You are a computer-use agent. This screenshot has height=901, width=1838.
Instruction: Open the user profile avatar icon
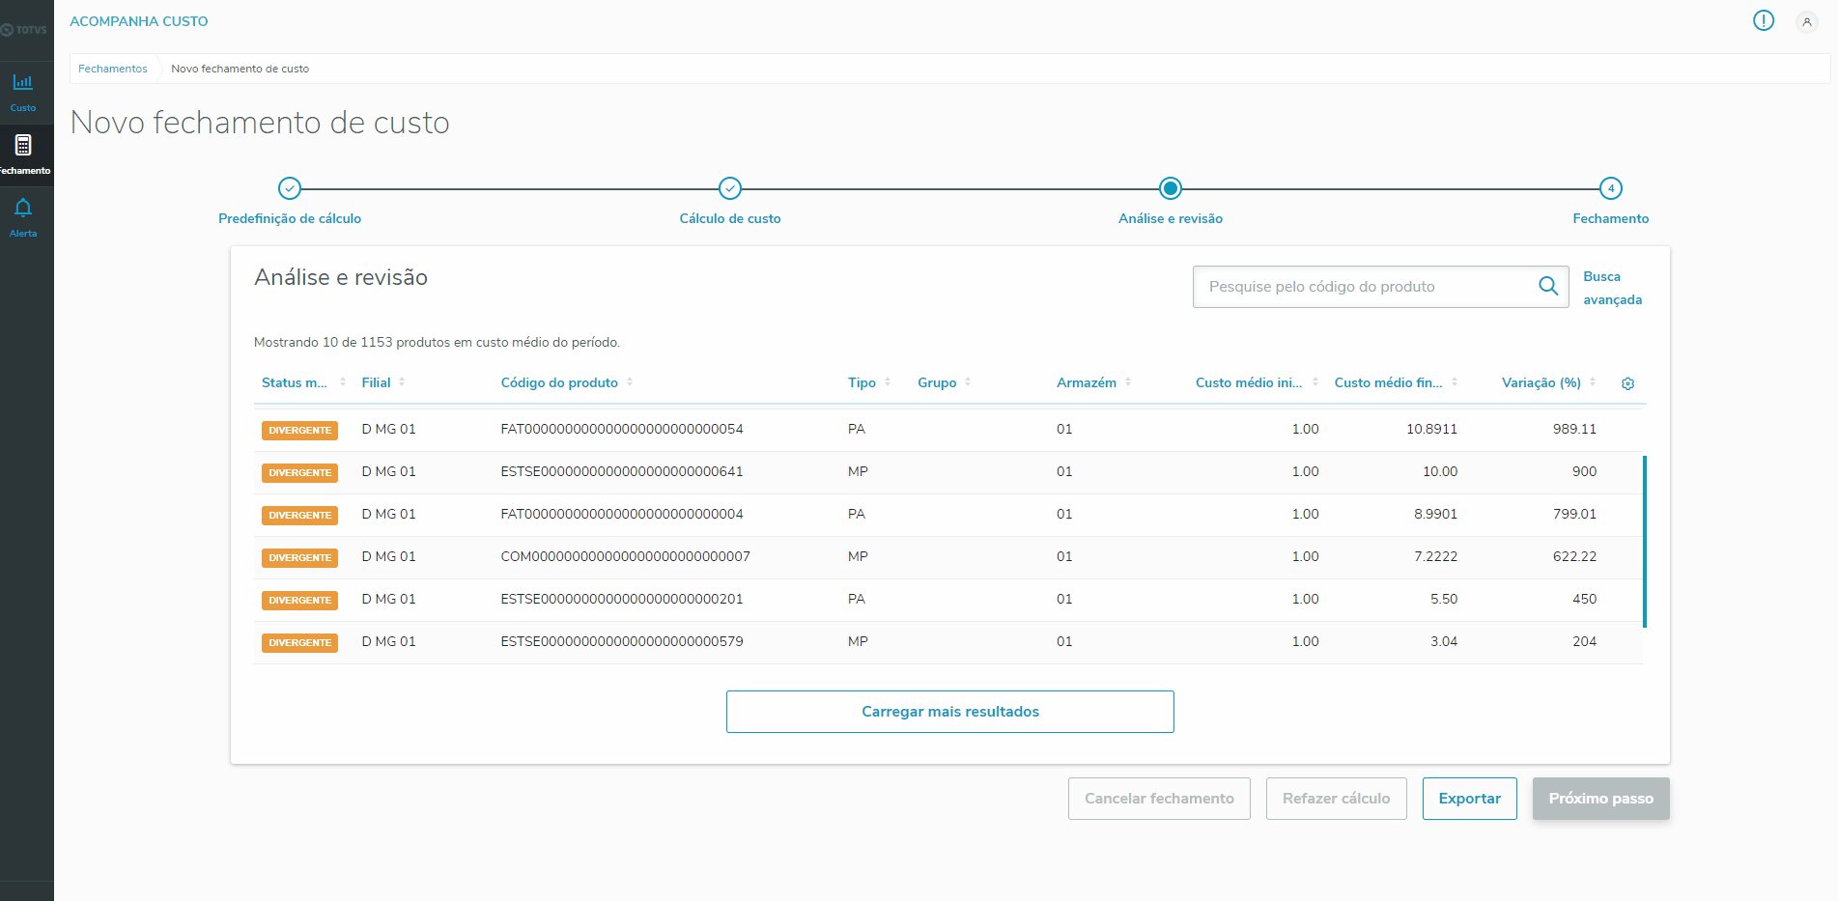1806,21
